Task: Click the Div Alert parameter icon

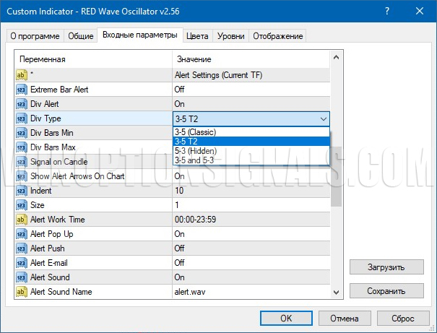Action: pyautogui.click(x=21, y=104)
